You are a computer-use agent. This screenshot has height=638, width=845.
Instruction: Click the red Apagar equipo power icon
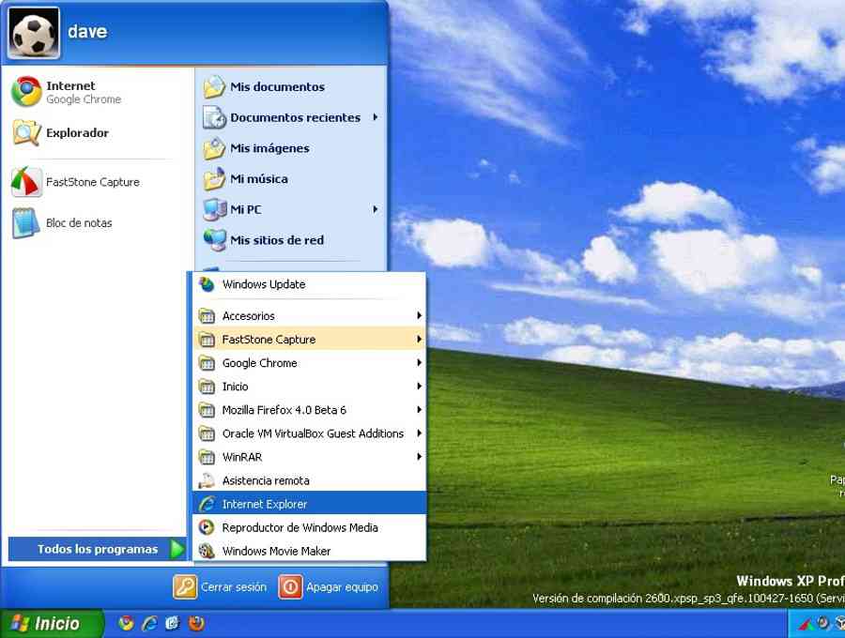290,586
